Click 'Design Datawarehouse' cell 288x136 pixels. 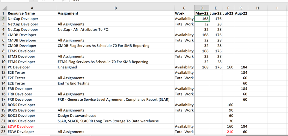[x=116, y=116]
